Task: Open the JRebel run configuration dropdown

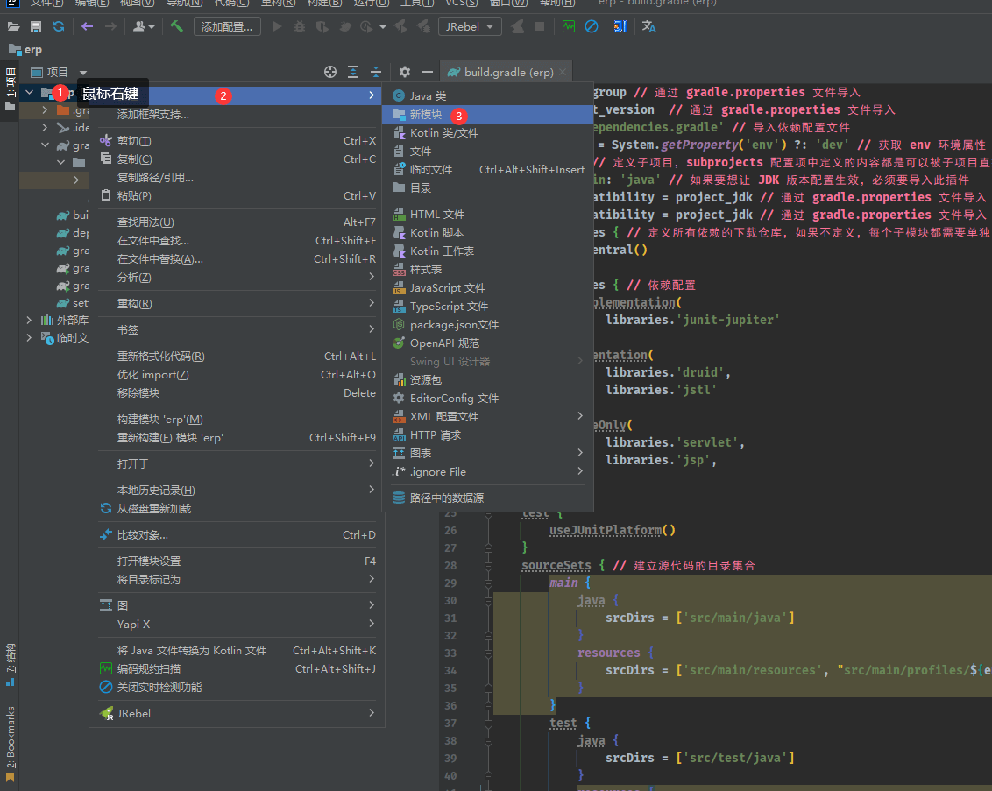Action: [470, 26]
